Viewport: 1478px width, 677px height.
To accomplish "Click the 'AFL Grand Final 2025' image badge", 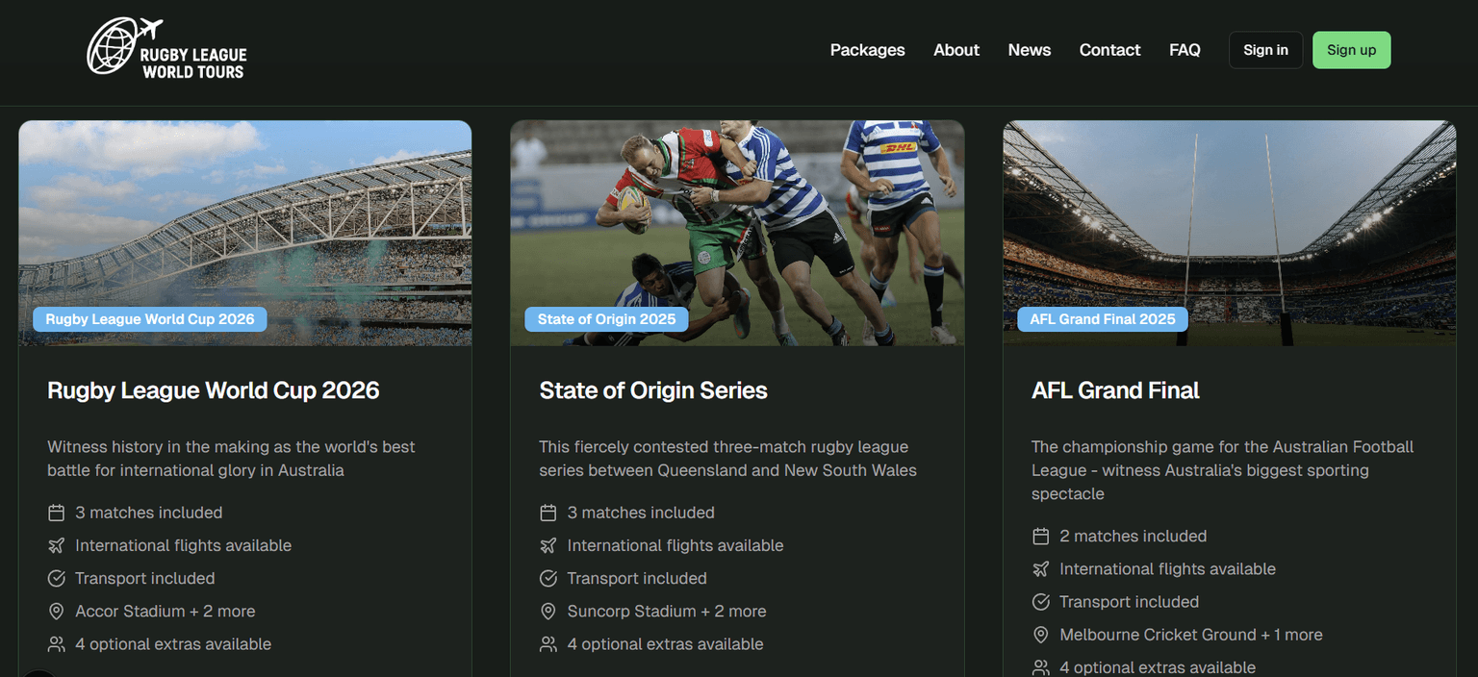I will coord(1102,318).
